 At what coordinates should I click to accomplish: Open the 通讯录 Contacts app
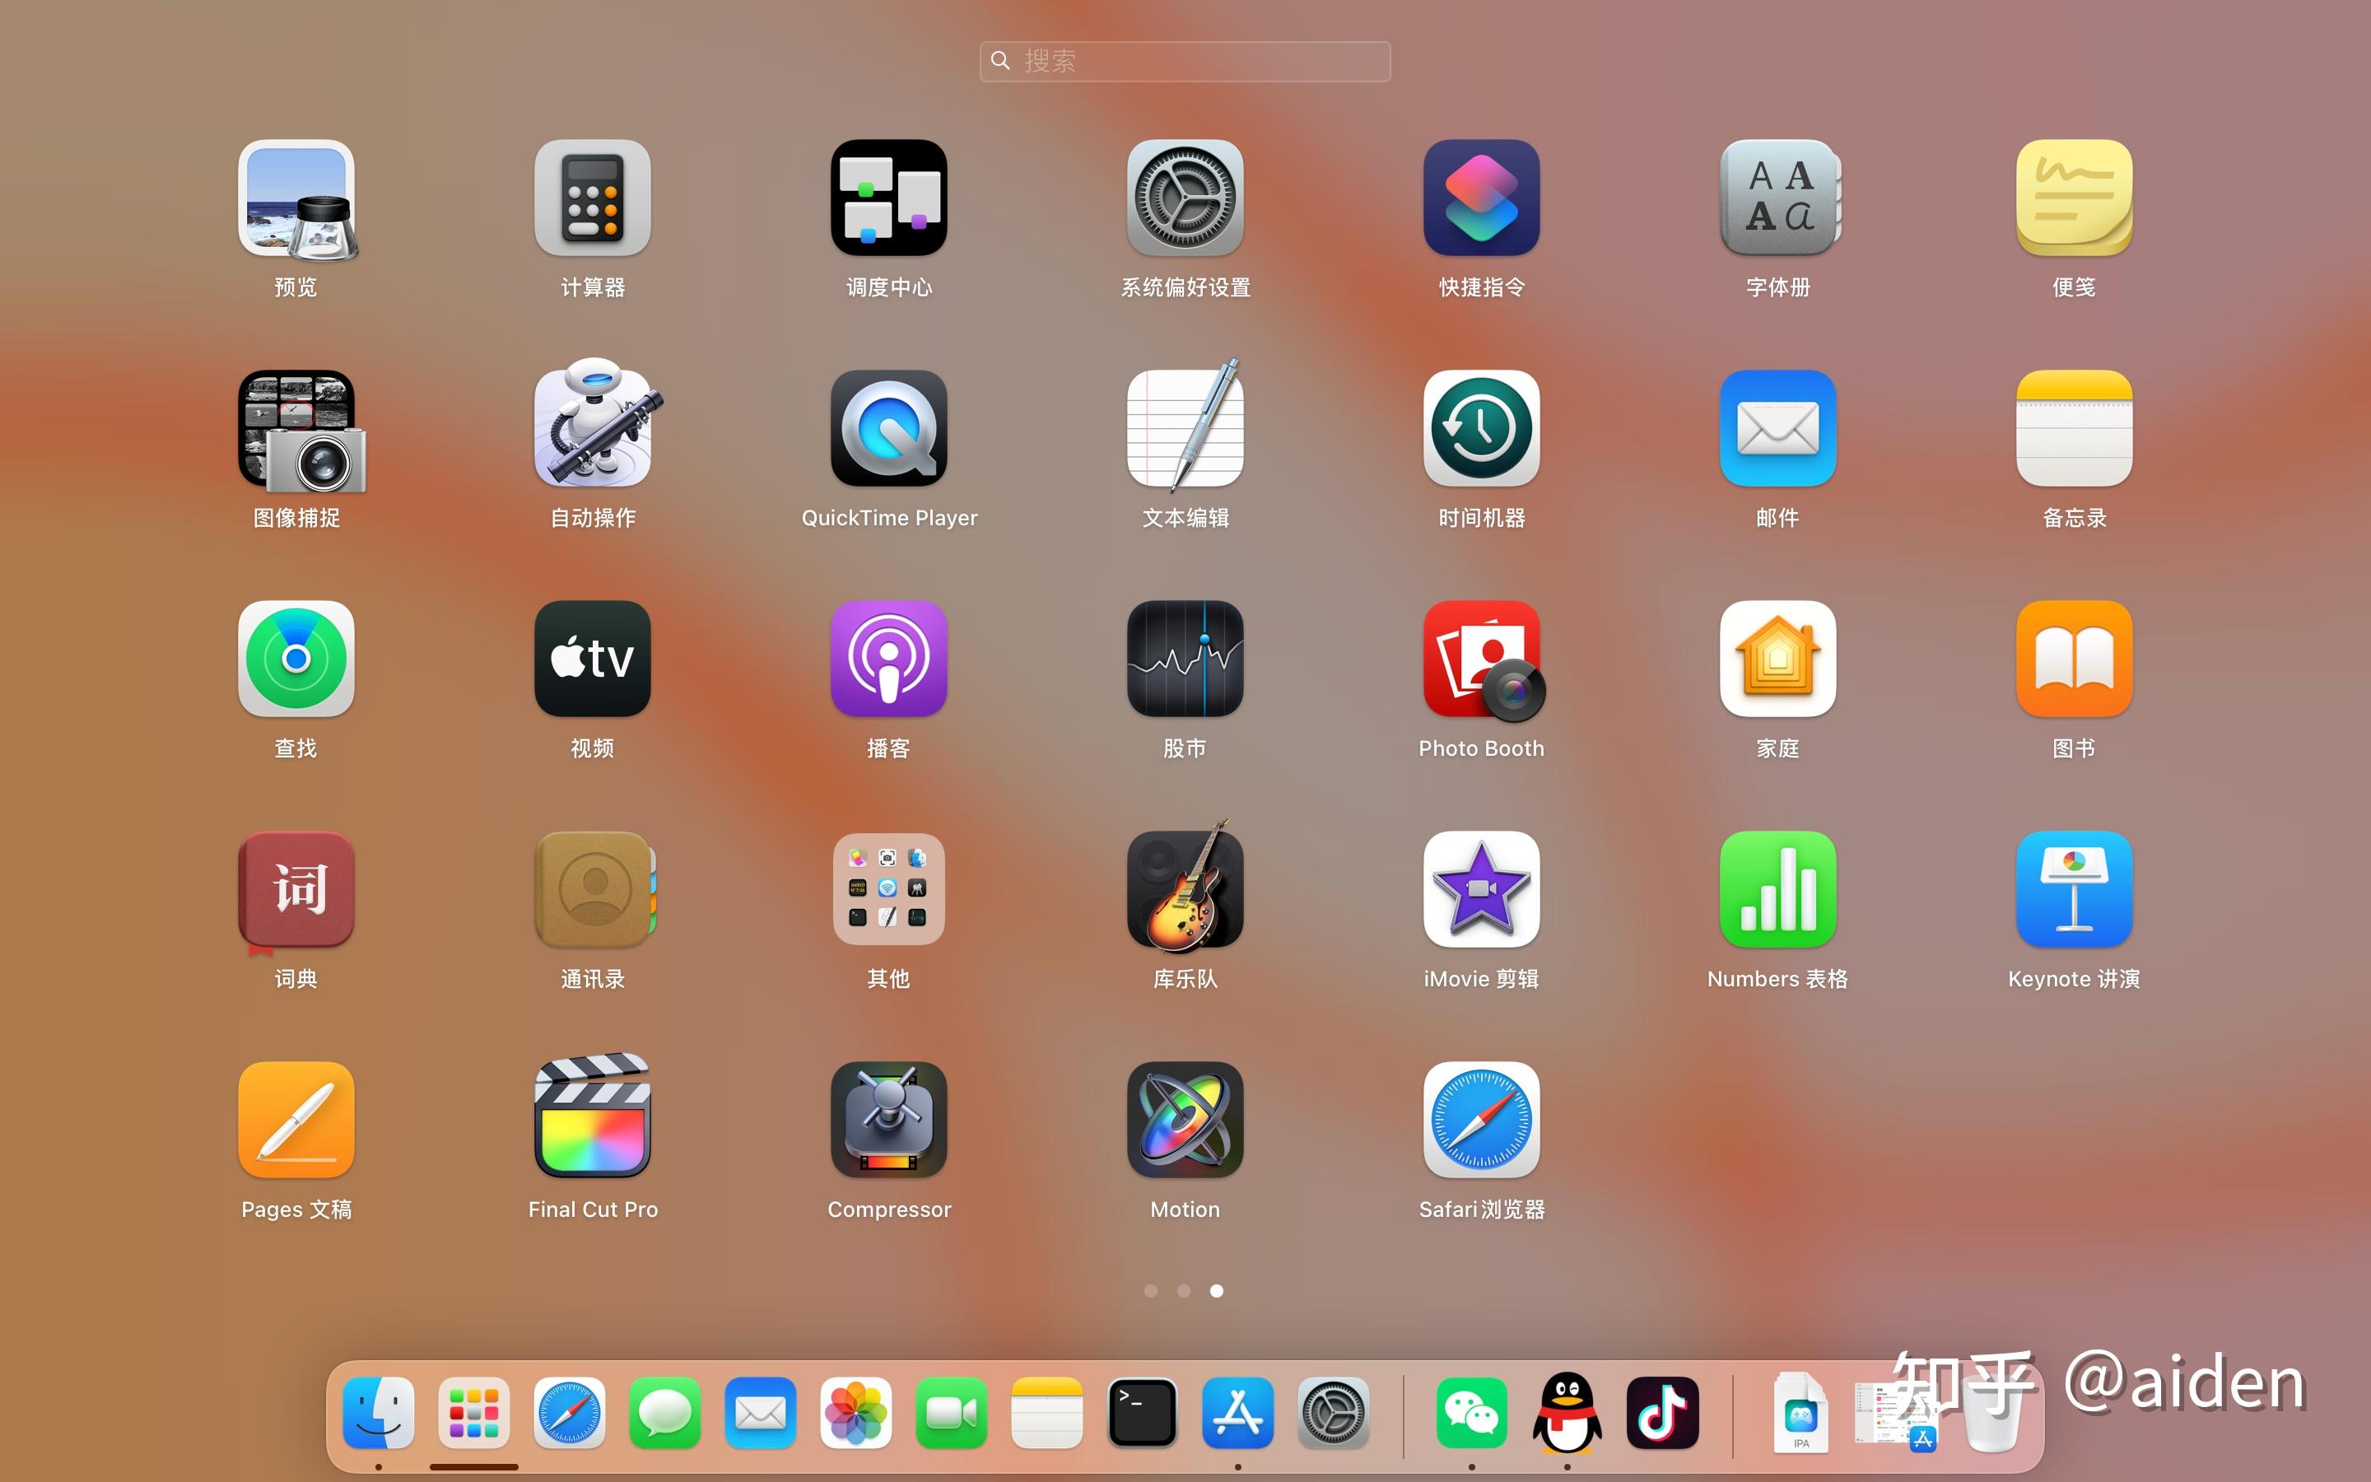coord(594,890)
